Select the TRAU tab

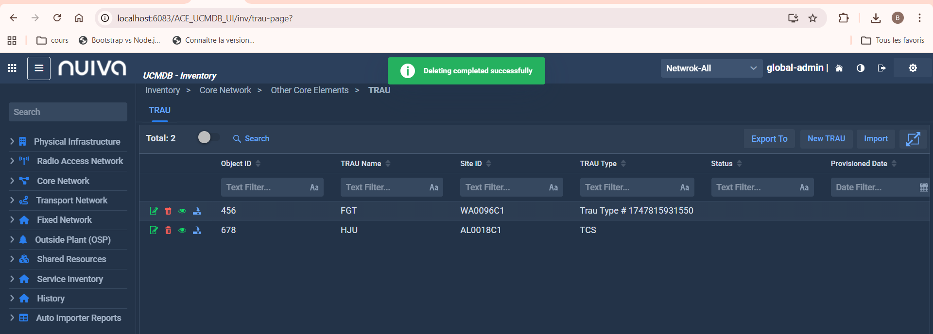[x=159, y=110]
